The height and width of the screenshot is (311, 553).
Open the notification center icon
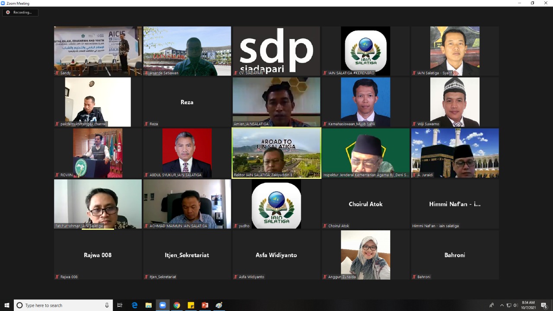point(544,305)
